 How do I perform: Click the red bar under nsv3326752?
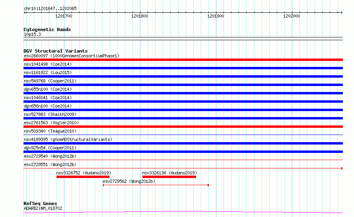pos(83,177)
